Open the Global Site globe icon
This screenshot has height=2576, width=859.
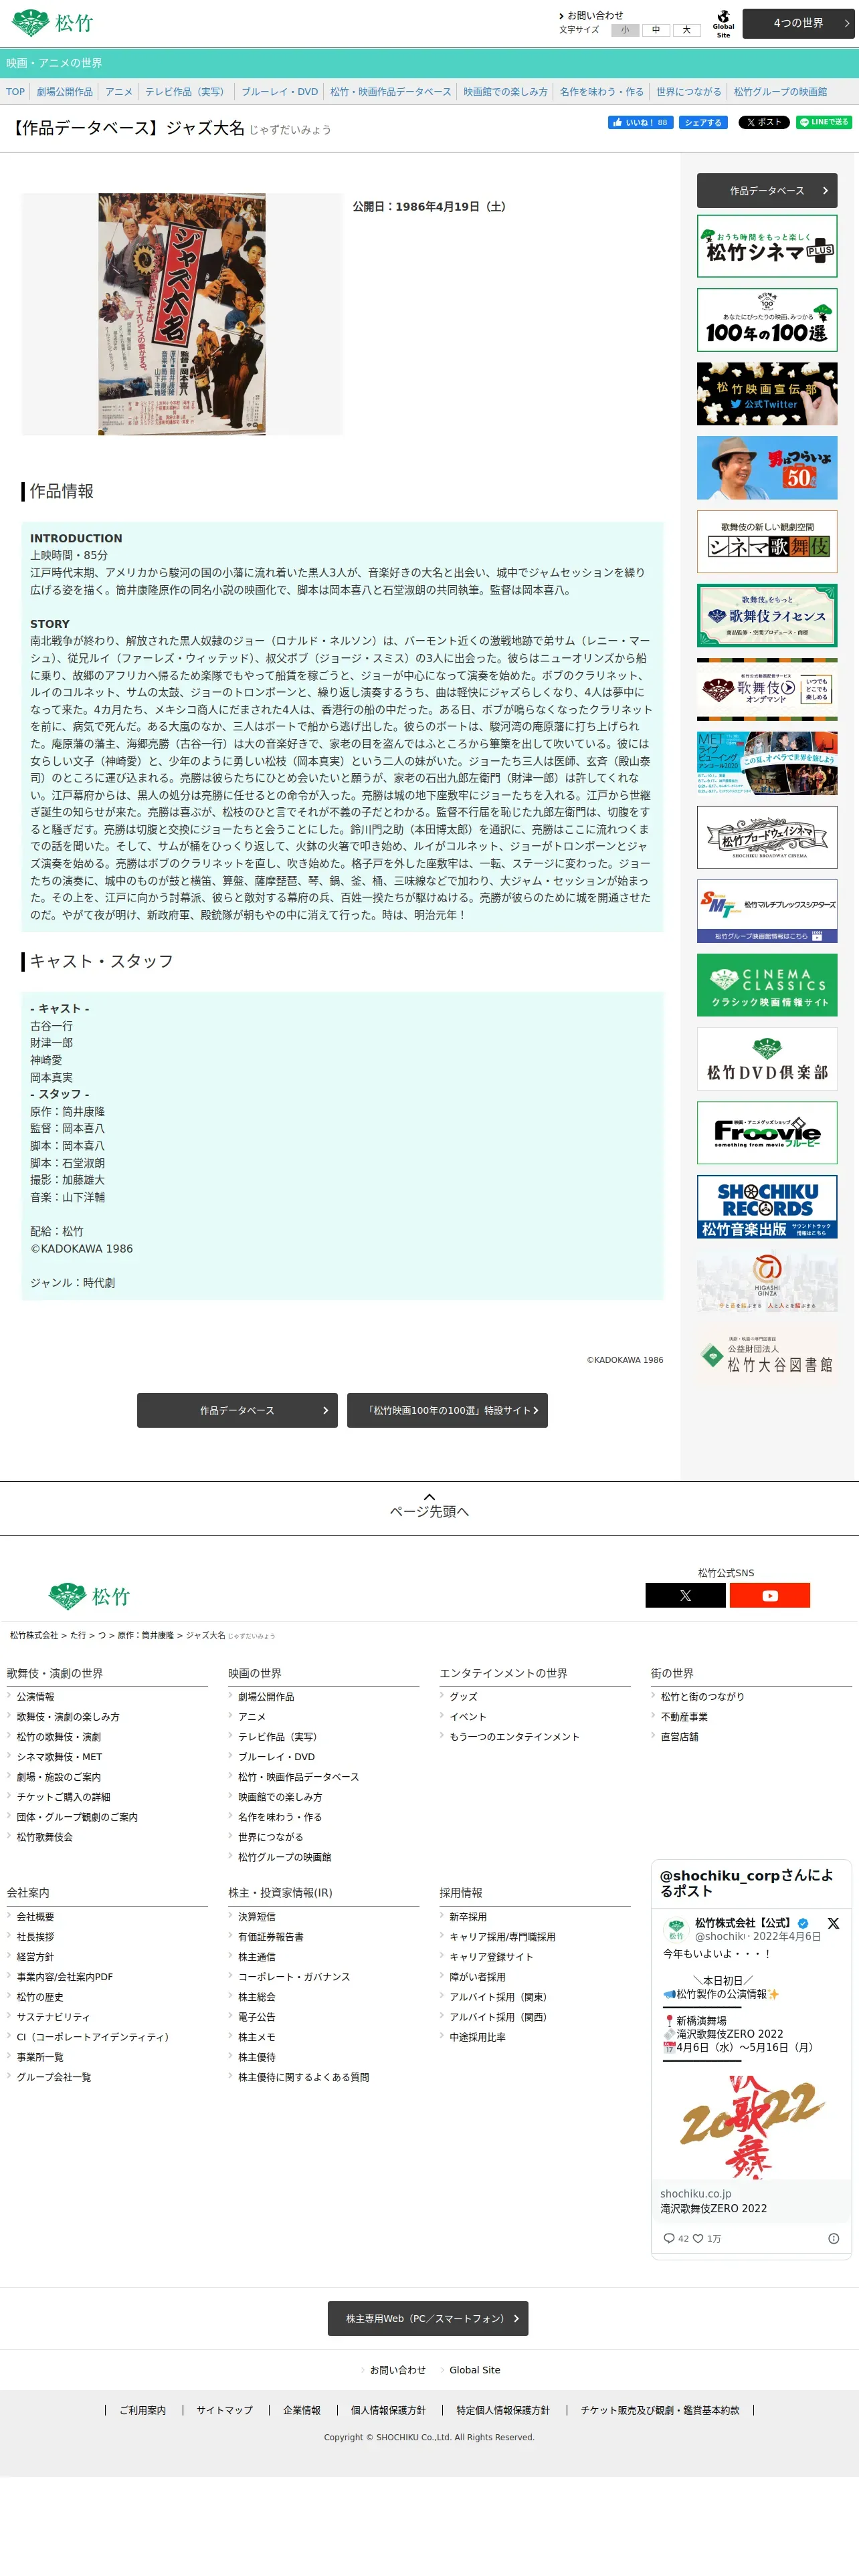click(723, 23)
